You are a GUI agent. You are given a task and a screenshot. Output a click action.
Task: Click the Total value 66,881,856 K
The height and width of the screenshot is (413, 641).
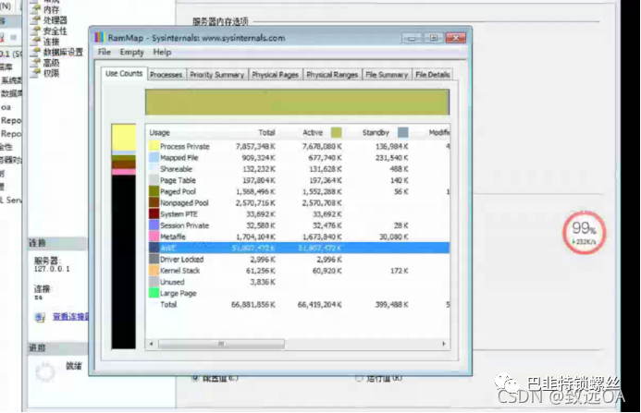tap(253, 304)
